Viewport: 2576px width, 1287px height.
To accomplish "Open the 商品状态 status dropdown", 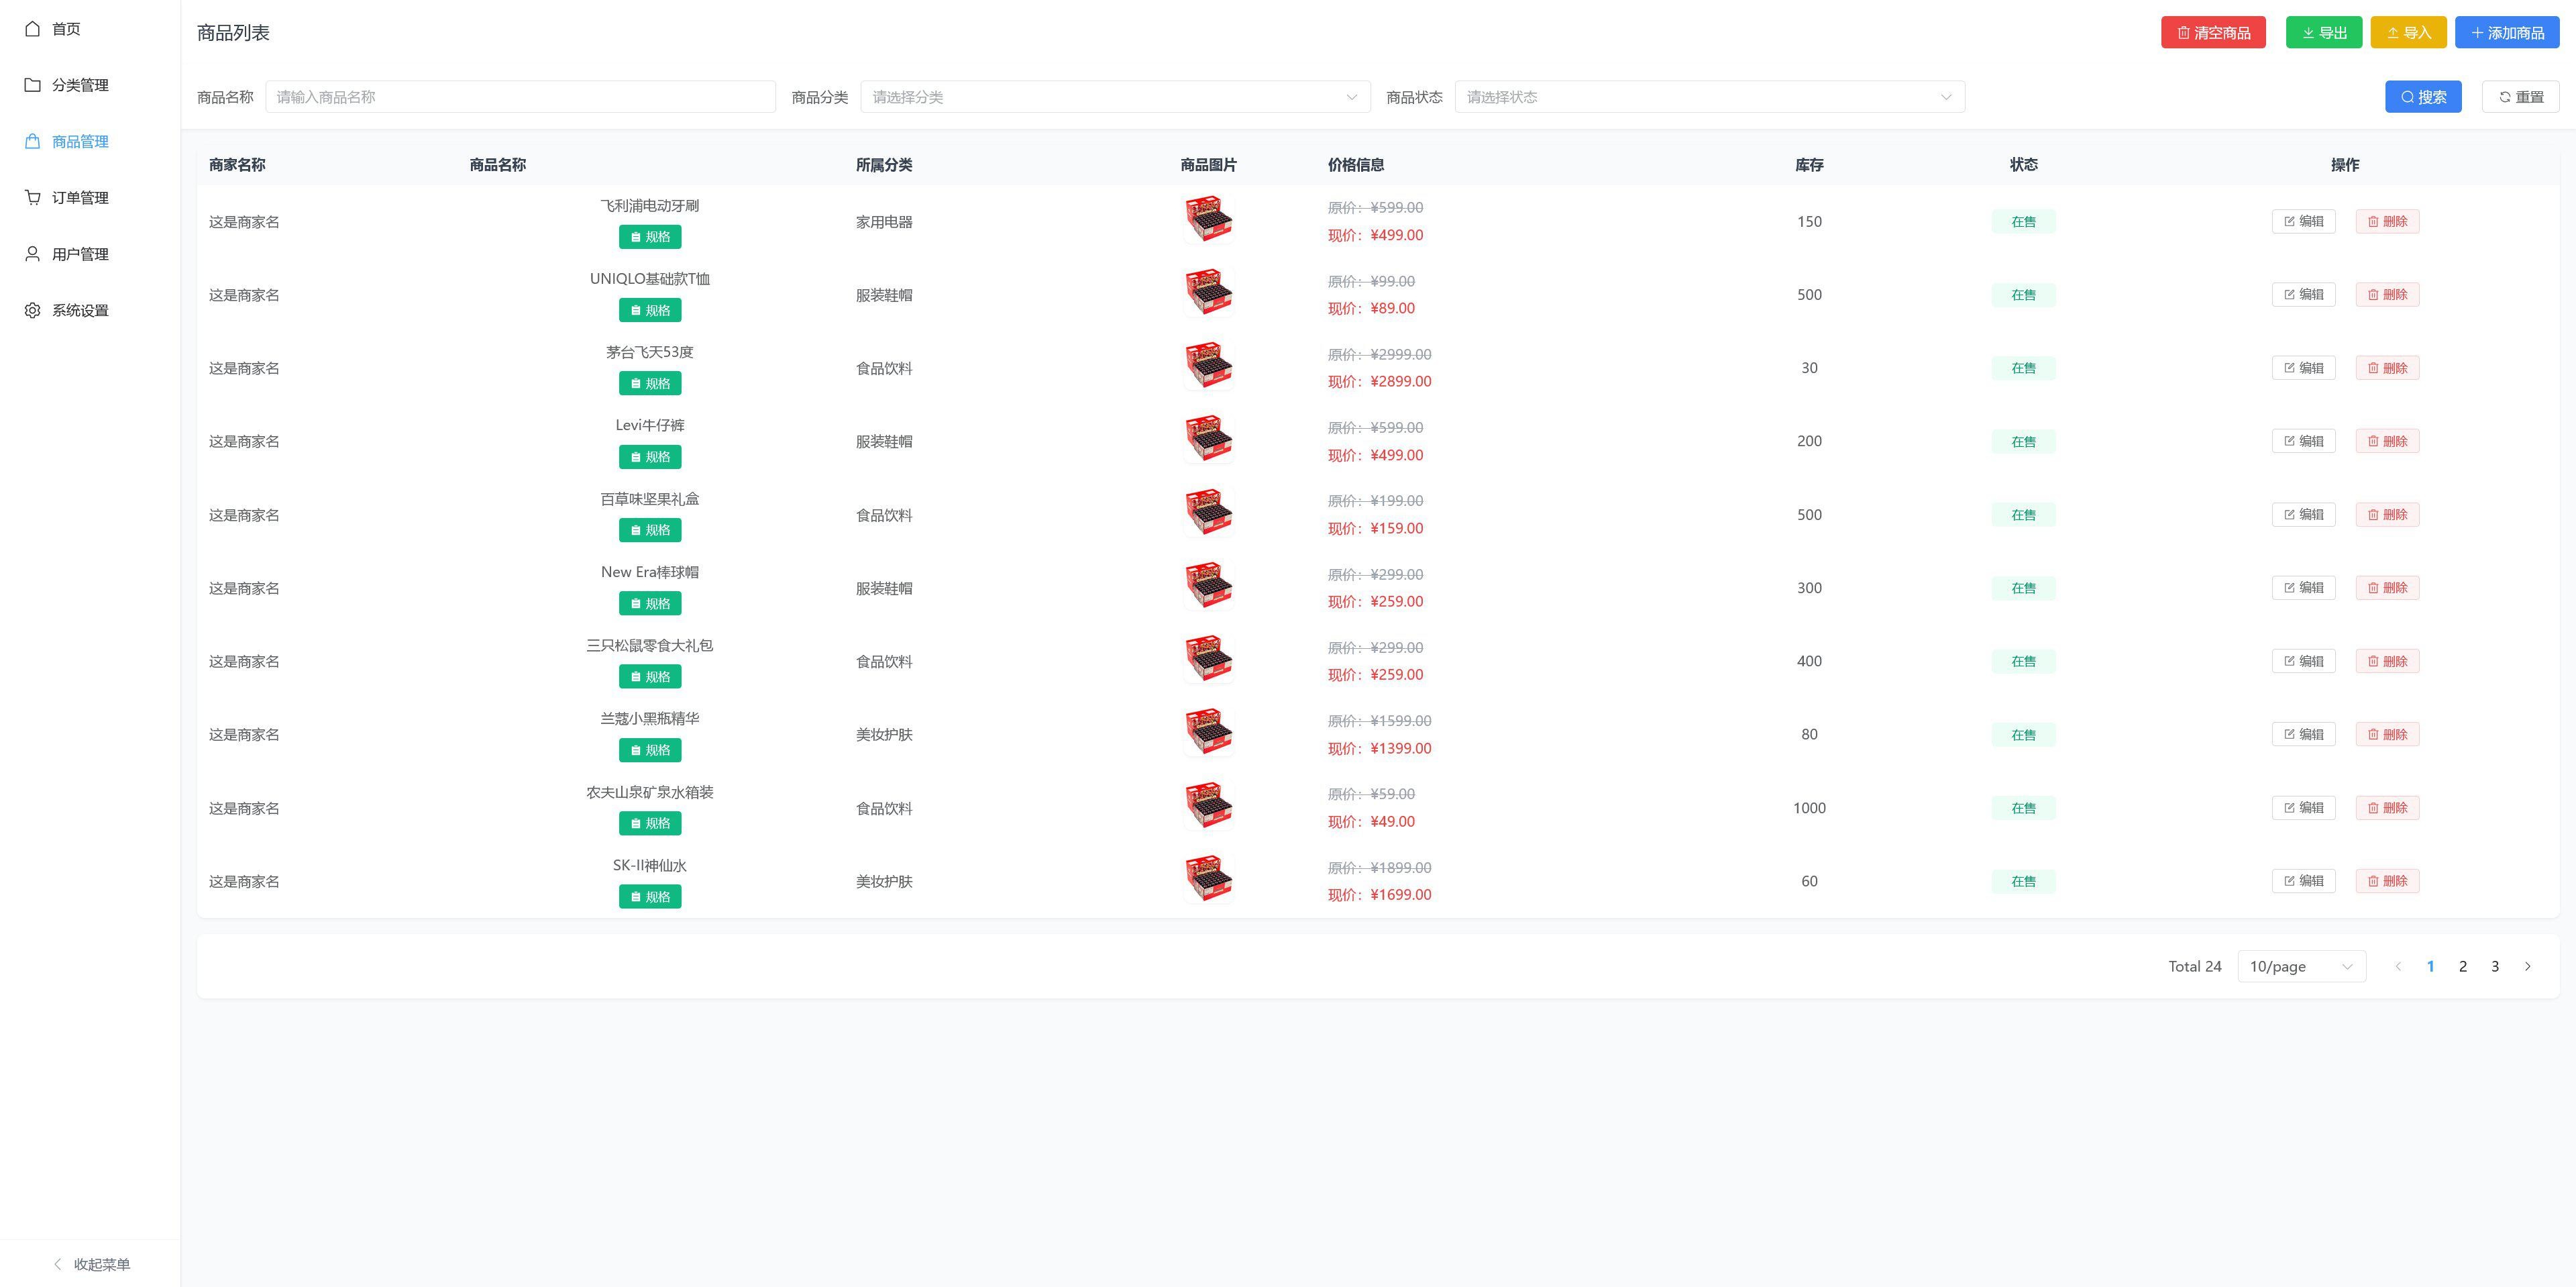I will tap(1708, 97).
